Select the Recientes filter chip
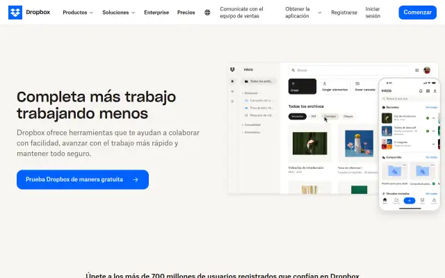Image resolution: width=445 pixels, height=278 pixels. [297, 116]
